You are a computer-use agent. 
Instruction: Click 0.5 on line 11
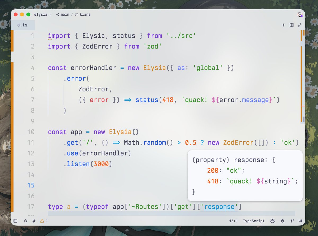point(191,143)
